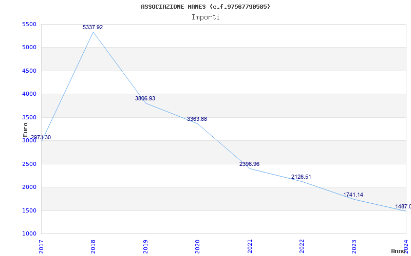Click the x-axis year 2019
Screen dimensions: 411x256
tap(145, 247)
